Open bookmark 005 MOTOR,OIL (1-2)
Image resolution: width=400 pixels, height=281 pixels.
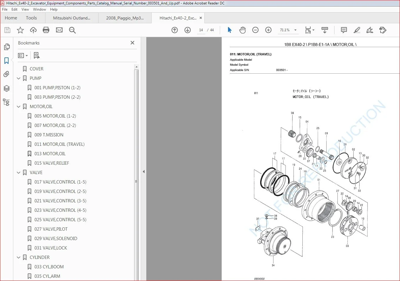55,116
